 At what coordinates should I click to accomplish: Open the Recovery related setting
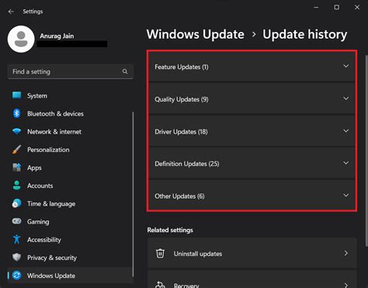click(252, 281)
